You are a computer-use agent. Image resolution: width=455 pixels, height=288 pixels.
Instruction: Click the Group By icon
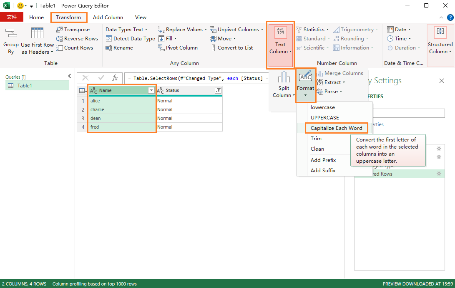pyautogui.click(x=11, y=33)
